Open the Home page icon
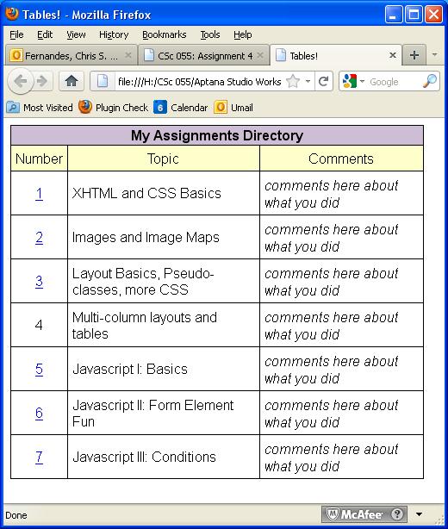The image size is (448, 529). tap(72, 81)
